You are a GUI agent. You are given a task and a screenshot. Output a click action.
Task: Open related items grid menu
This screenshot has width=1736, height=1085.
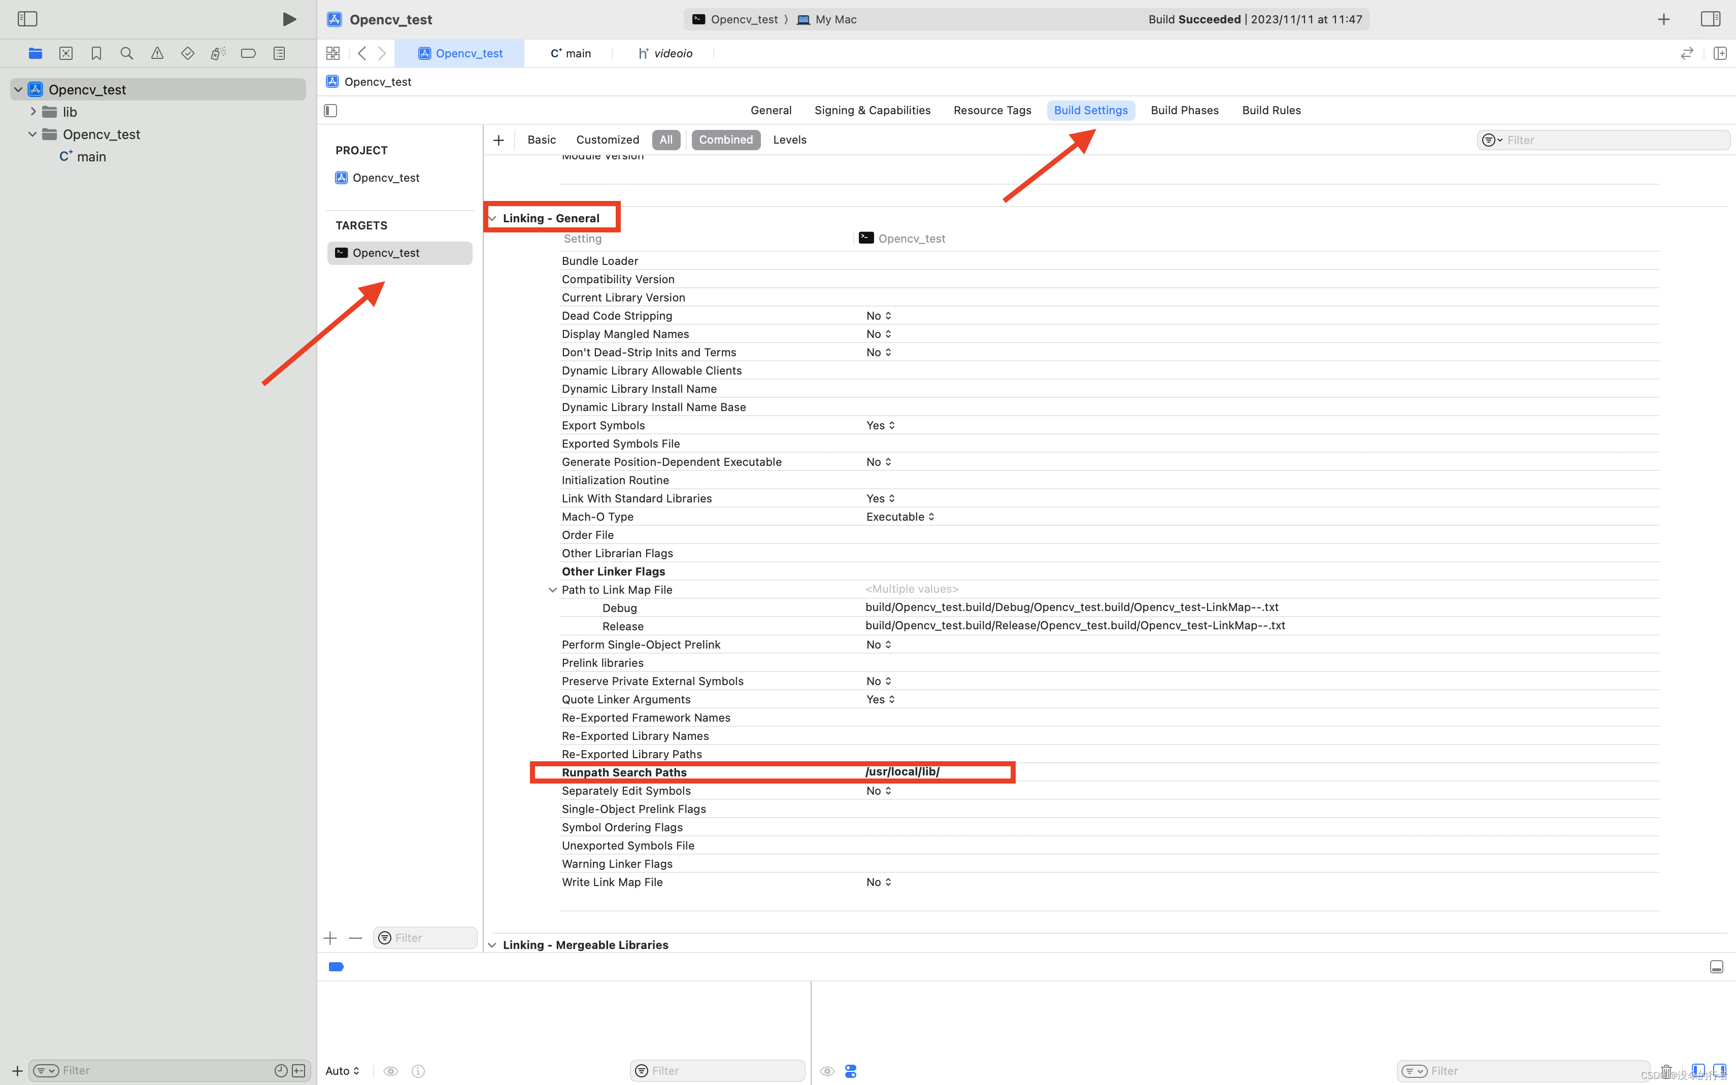(333, 53)
